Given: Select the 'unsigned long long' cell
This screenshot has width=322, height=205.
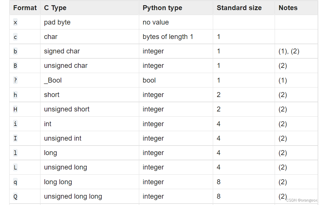Looking at the screenshot, I should [73, 196].
